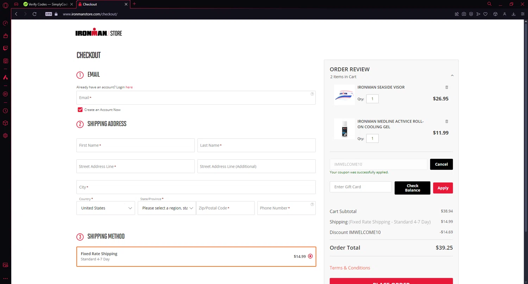The image size is (528, 284).
Task: Apply the gift card
Action: click(443, 188)
